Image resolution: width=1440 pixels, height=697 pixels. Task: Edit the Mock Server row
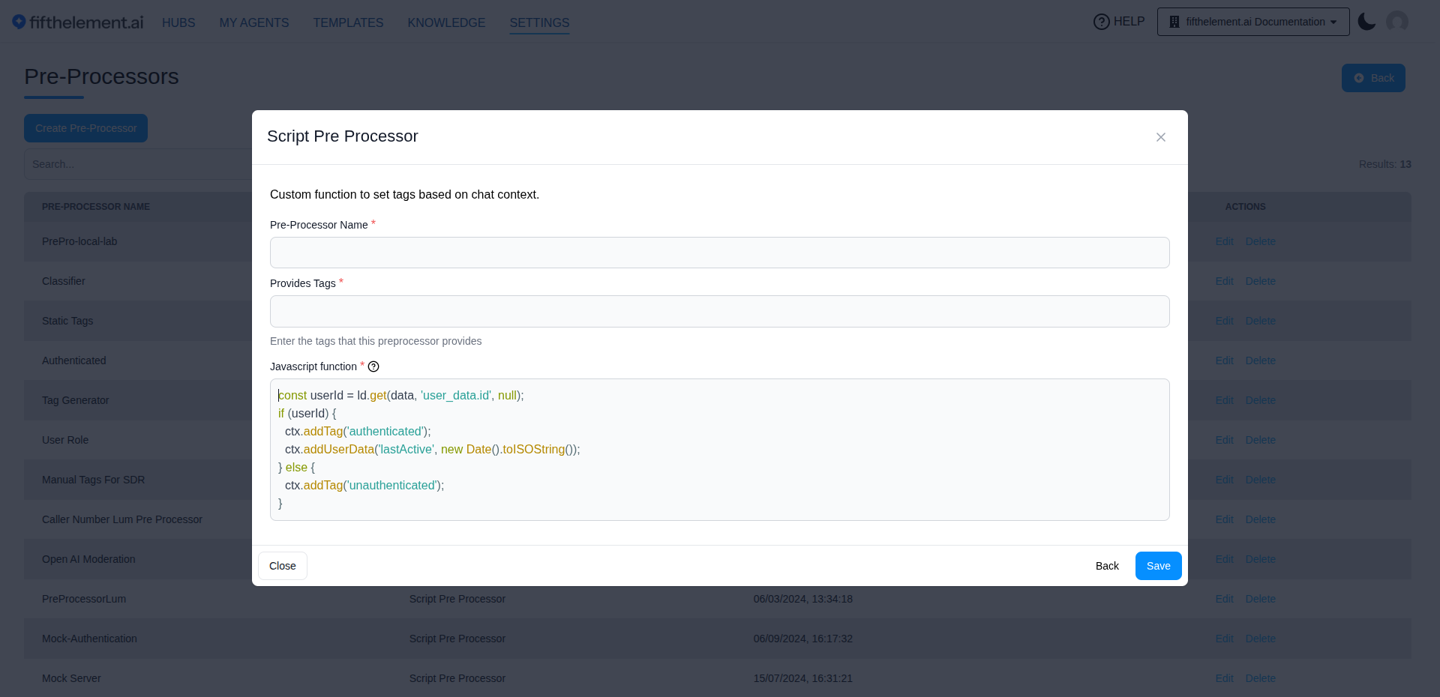pos(1224,678)
